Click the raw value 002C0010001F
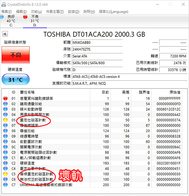Viewport: 189px width, 196px height. (x=169, y=163)
